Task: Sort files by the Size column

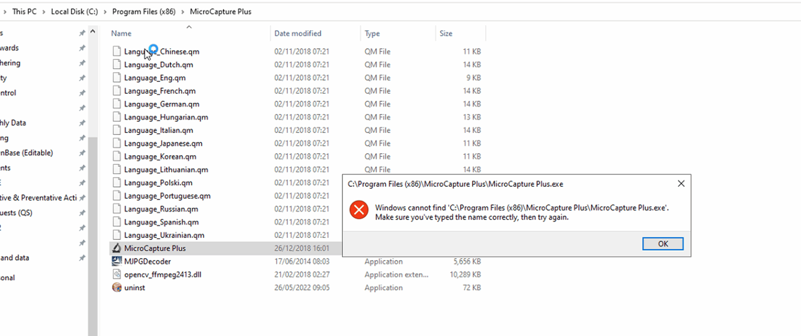Action: (446, 33)
